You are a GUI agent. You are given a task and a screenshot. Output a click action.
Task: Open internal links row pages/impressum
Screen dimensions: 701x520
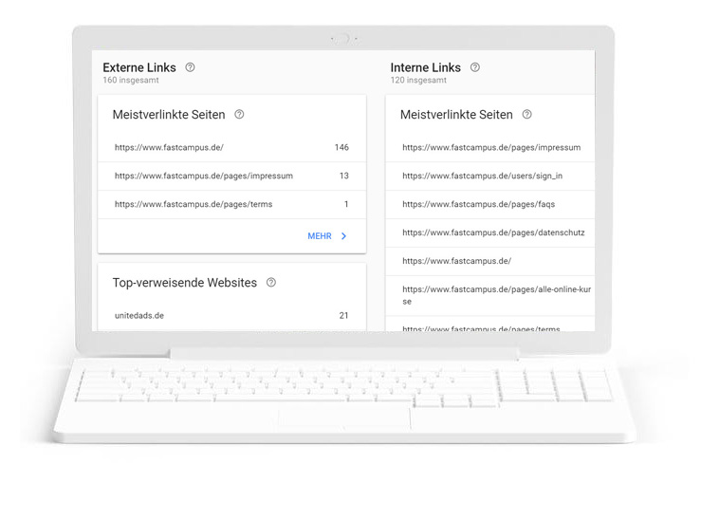[x=490, y=147]
